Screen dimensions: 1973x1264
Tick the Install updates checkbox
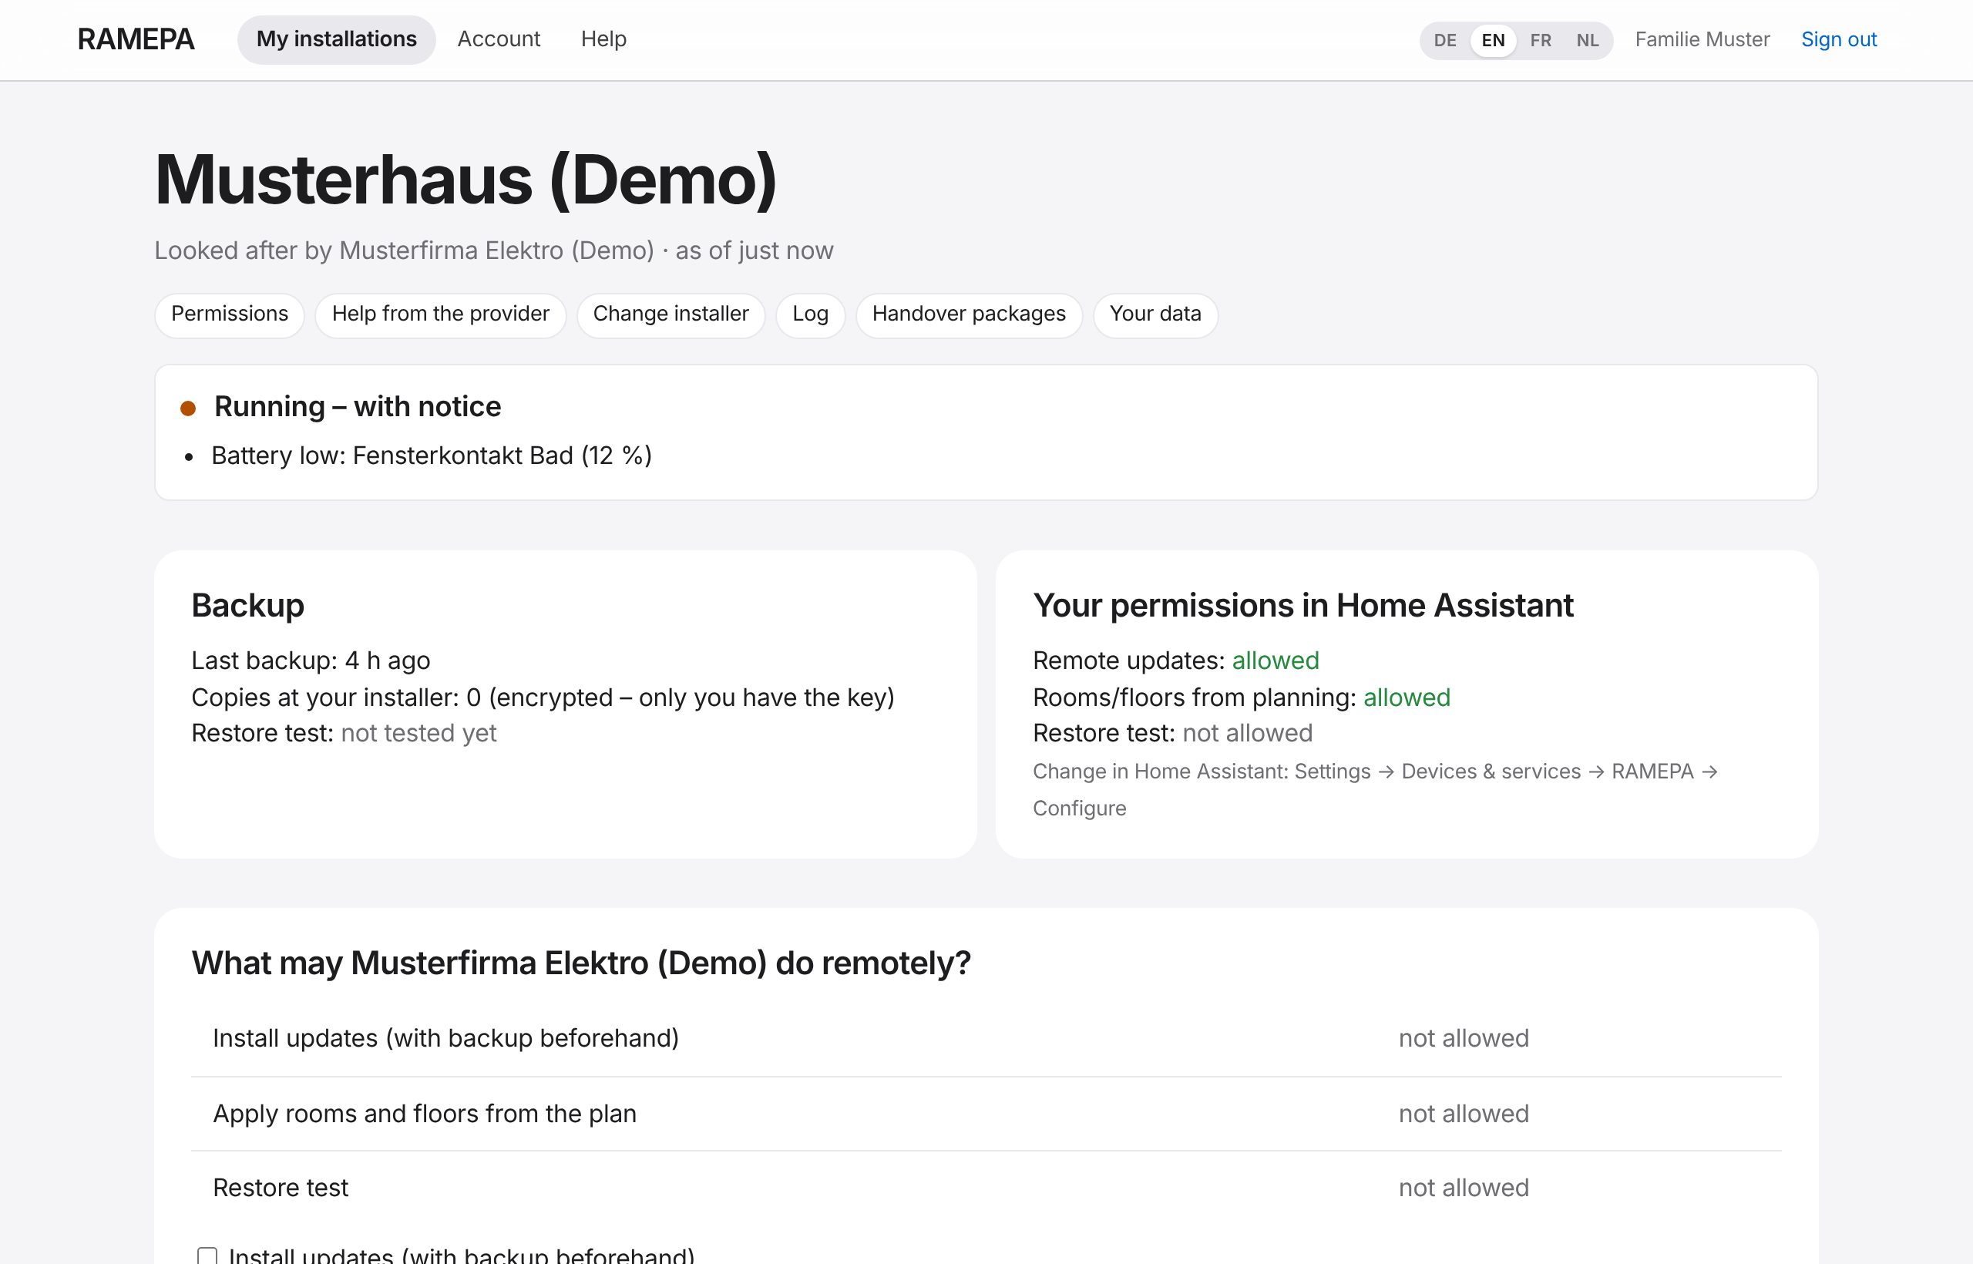click(207, 1256)
